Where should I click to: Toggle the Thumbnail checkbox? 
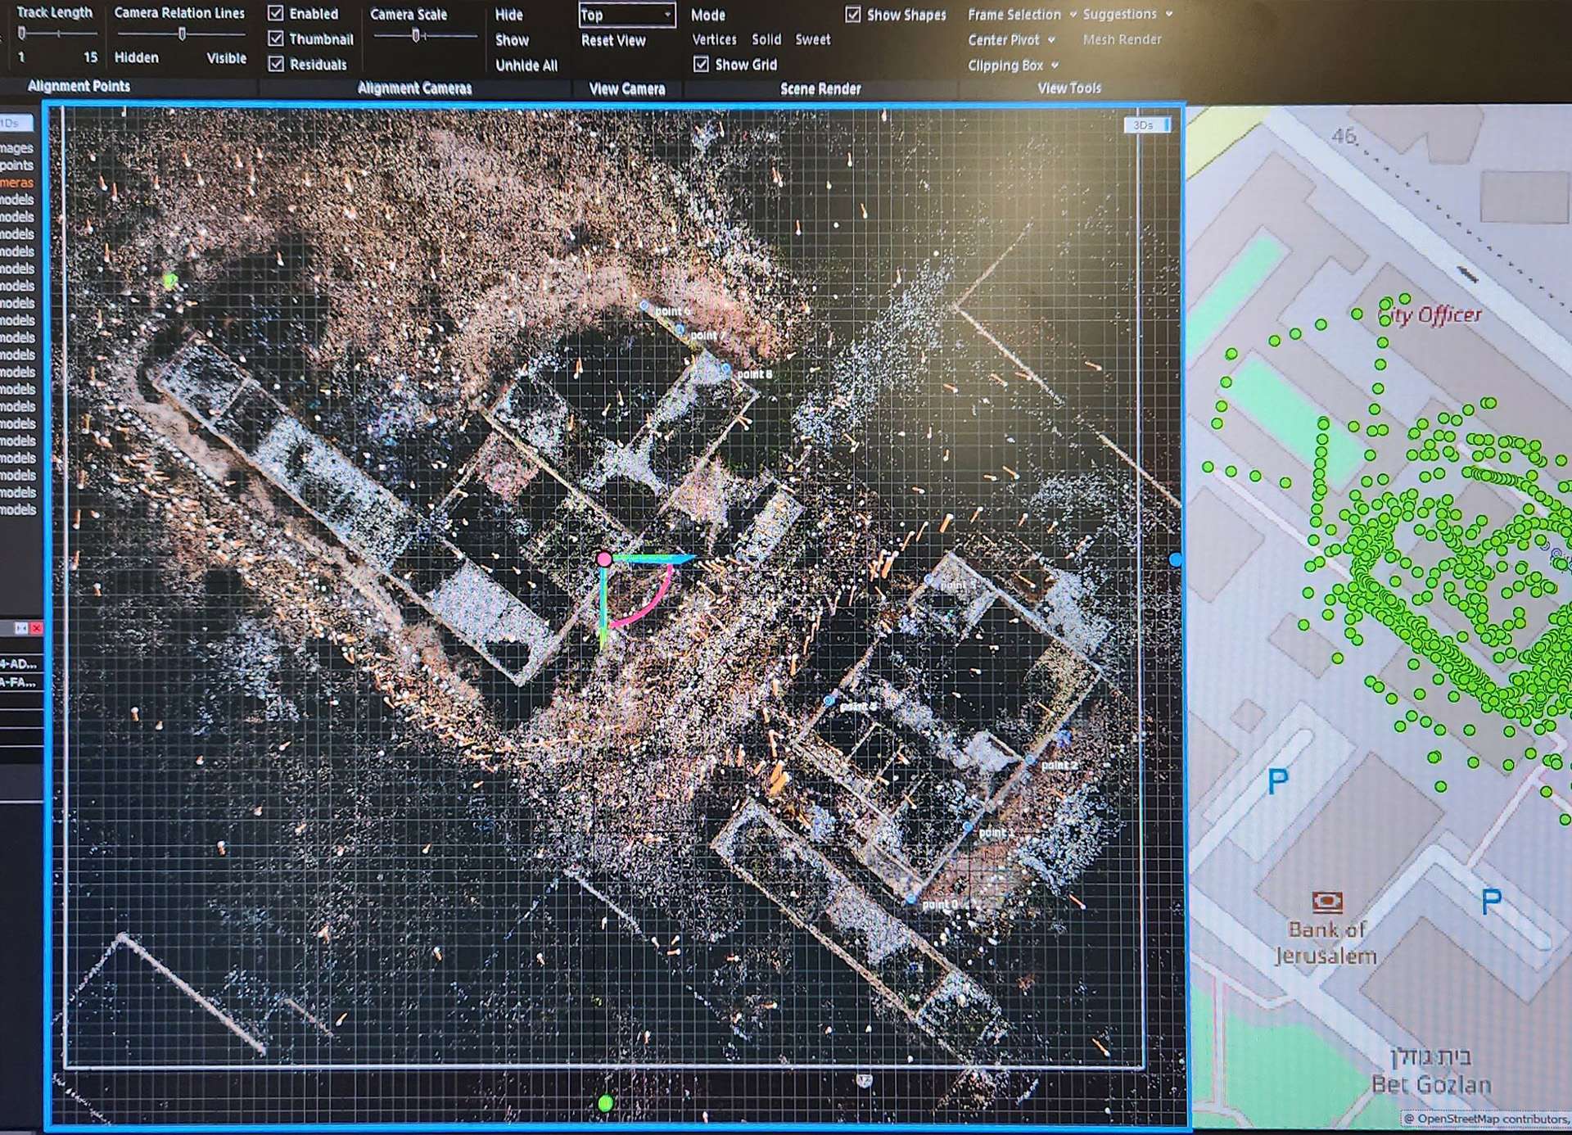[276, 38]
